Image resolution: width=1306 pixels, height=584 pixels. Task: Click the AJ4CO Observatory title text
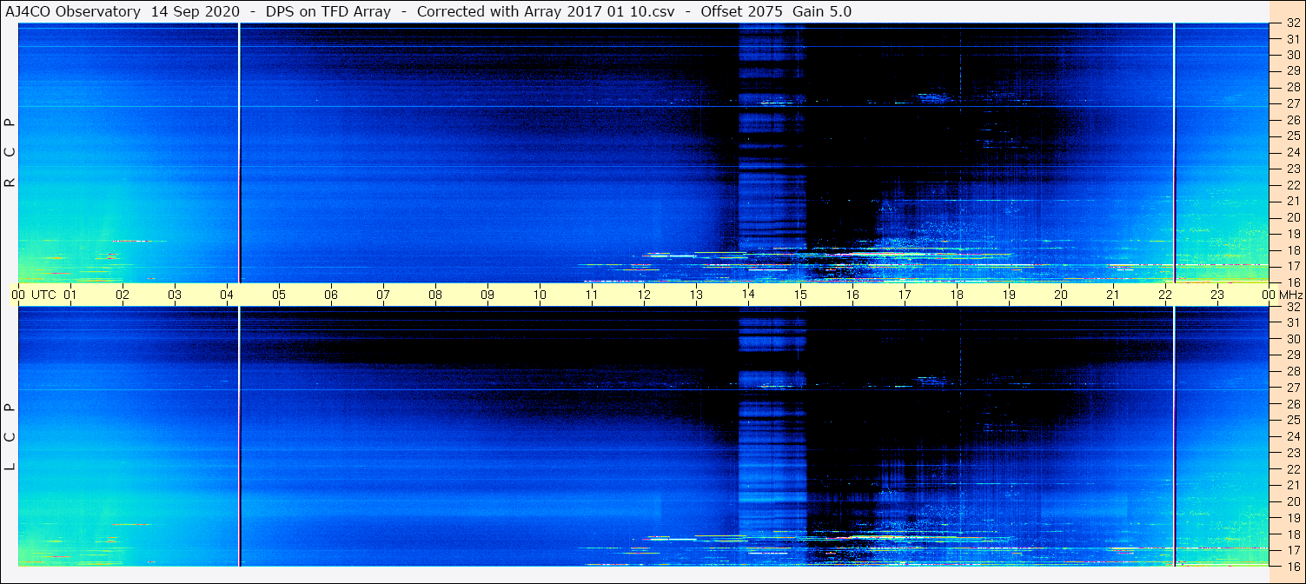[x=72, y=11]
